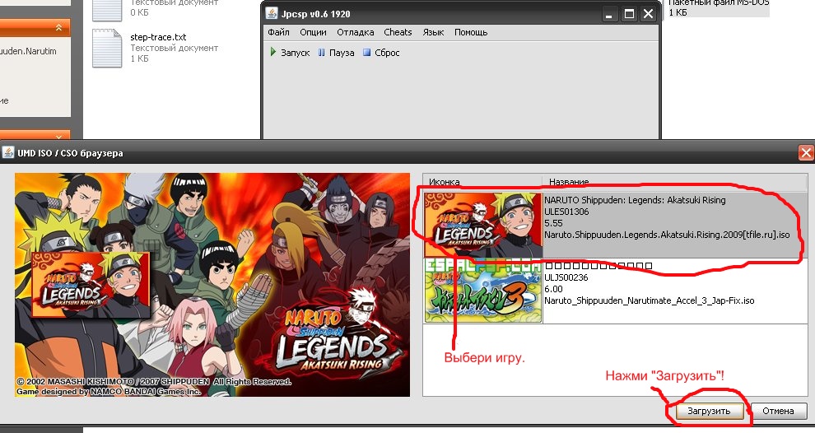Select the Naruto_Shippuuden_Narutimate_Accel_3_Jap-Fix.iso file name

tap(650, 300)
